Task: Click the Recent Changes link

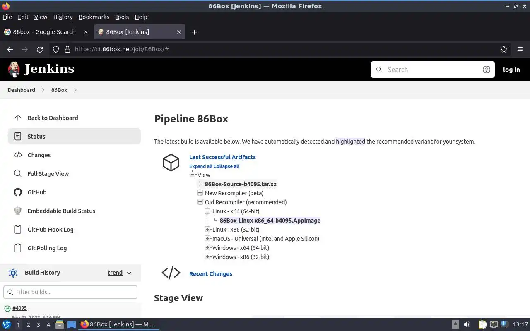Action: [x=210, y=274]
